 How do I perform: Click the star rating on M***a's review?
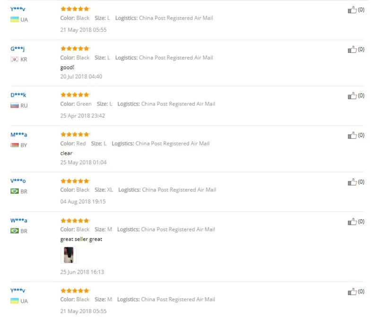click(75, 134)
